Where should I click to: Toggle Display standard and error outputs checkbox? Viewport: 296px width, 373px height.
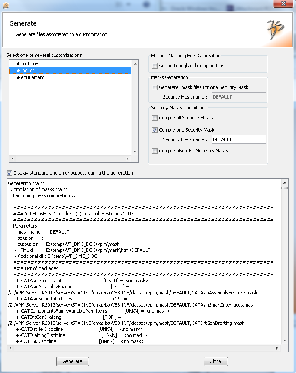[9, 173]
